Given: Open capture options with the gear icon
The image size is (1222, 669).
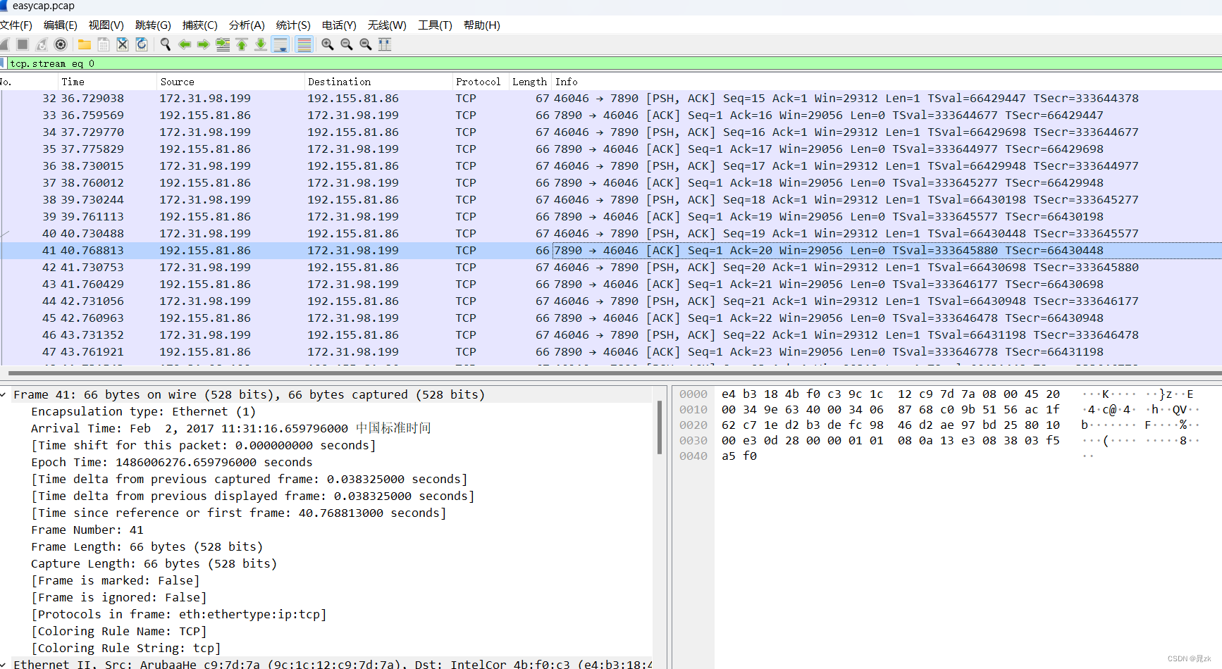Looking at the screenshot, I should coord(61,44).
